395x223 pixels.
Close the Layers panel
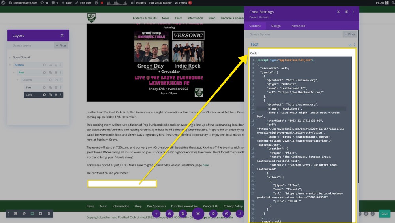tap(62, 36)
